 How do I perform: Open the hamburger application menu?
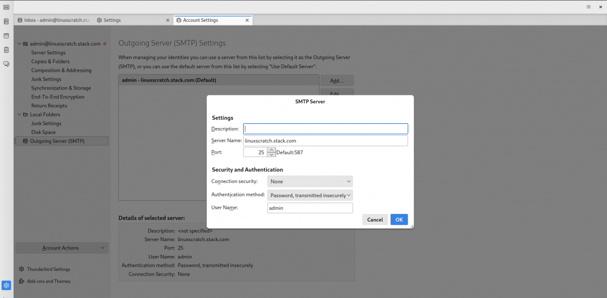(x=589, y=7)
